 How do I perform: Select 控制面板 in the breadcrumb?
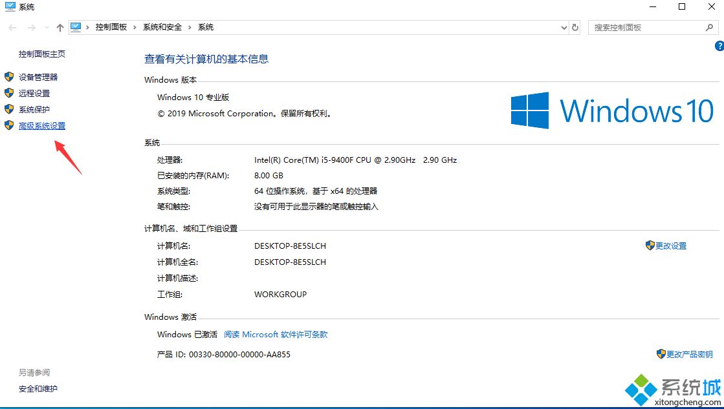point(111,27)
